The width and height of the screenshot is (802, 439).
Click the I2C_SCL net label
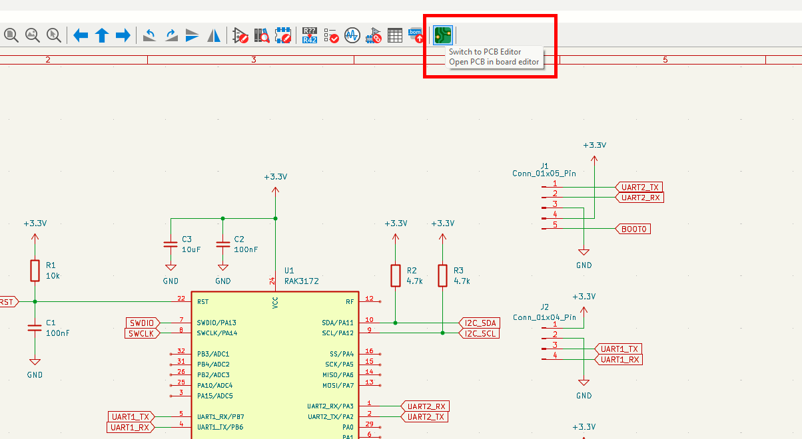[479, 333]
